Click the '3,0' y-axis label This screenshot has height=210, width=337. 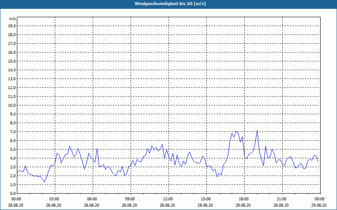[x=13, y=167]
